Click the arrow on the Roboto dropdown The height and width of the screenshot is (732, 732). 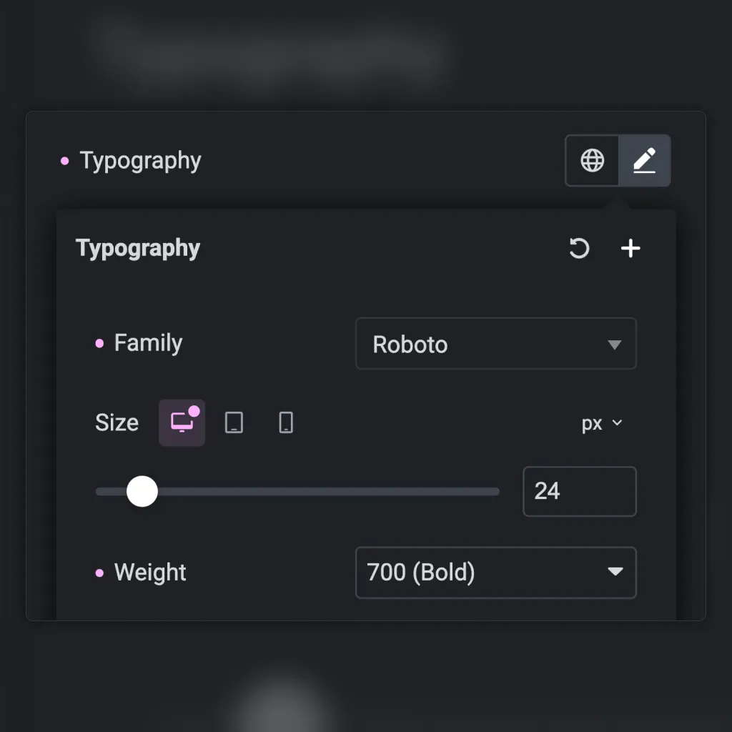point(614,345)
